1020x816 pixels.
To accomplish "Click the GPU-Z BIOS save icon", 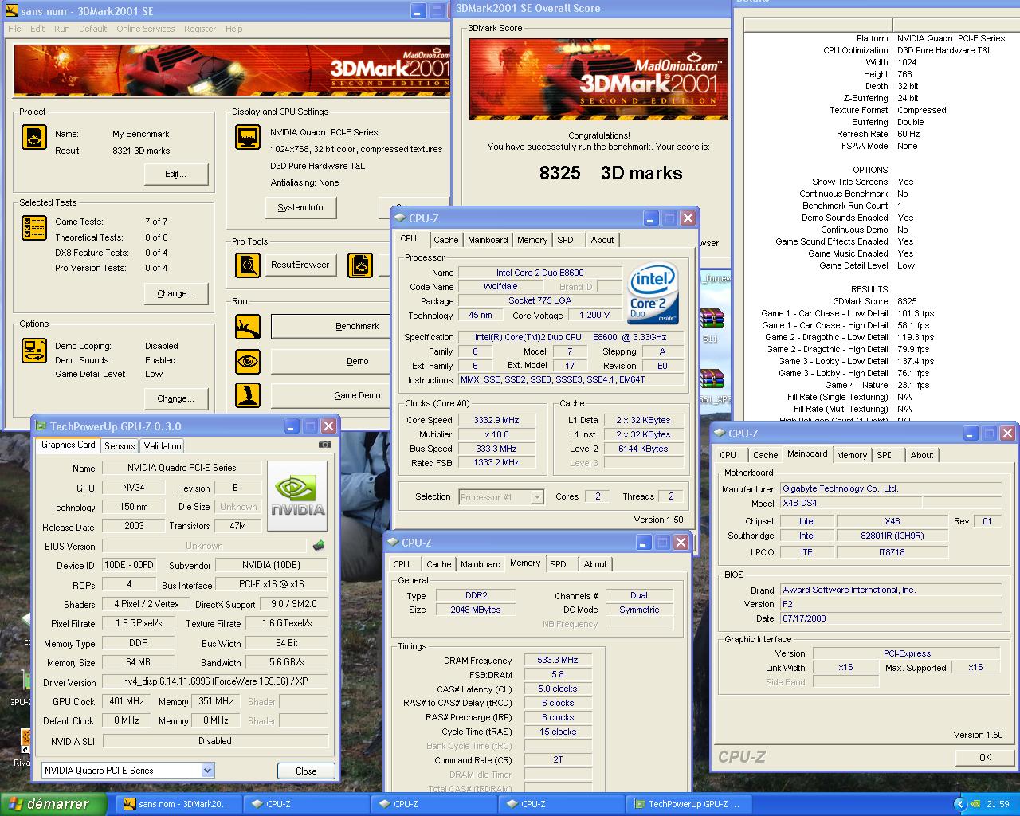I will point(319,546).
